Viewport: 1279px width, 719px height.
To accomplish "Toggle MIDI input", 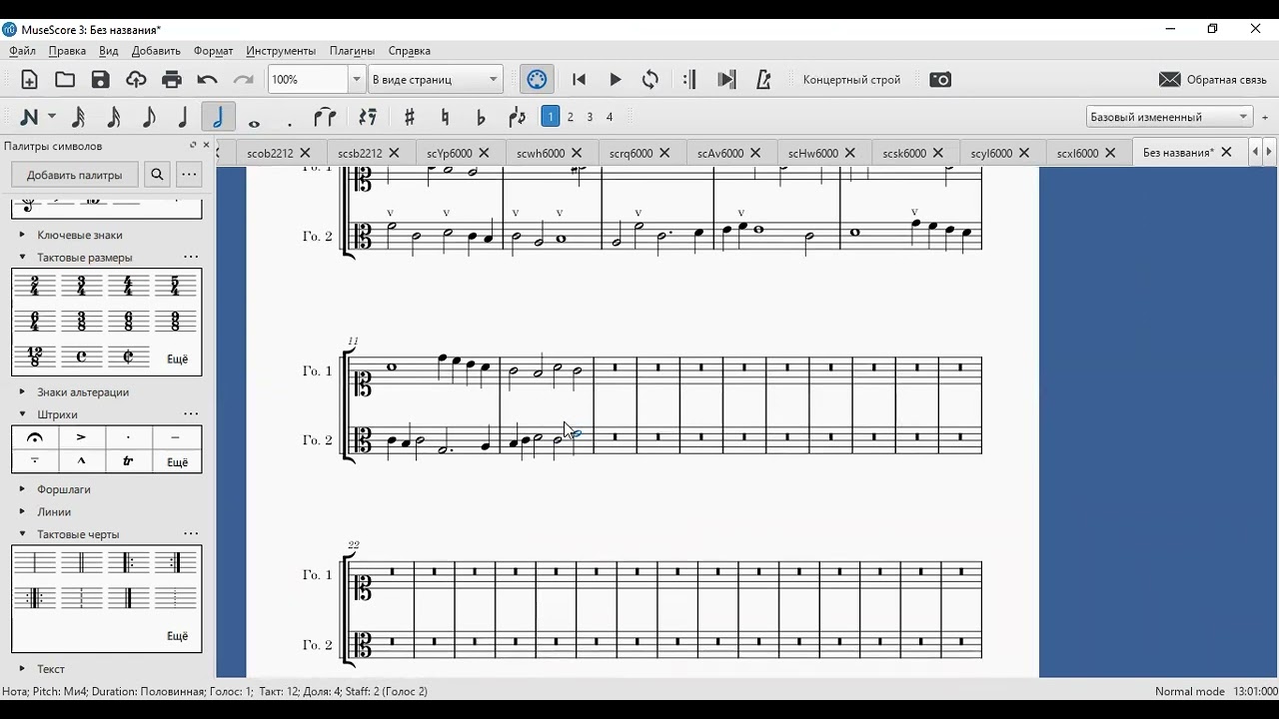I will [537, 80].
